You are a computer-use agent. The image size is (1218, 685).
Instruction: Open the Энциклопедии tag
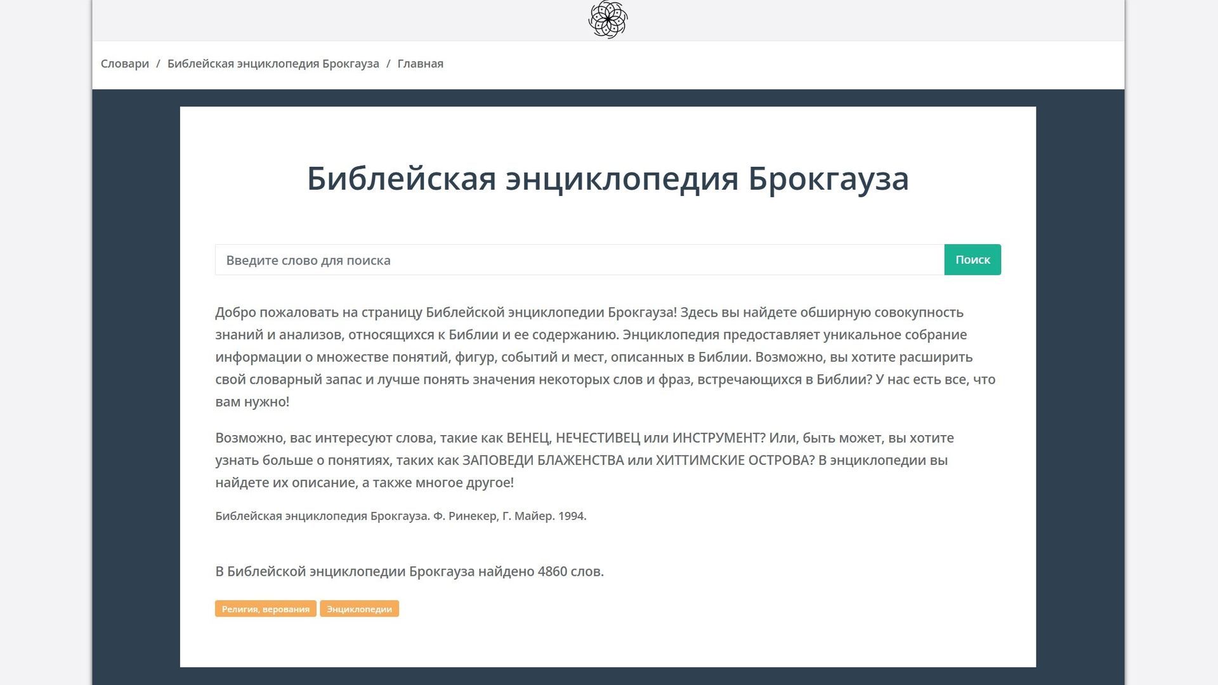pos(359,609)
